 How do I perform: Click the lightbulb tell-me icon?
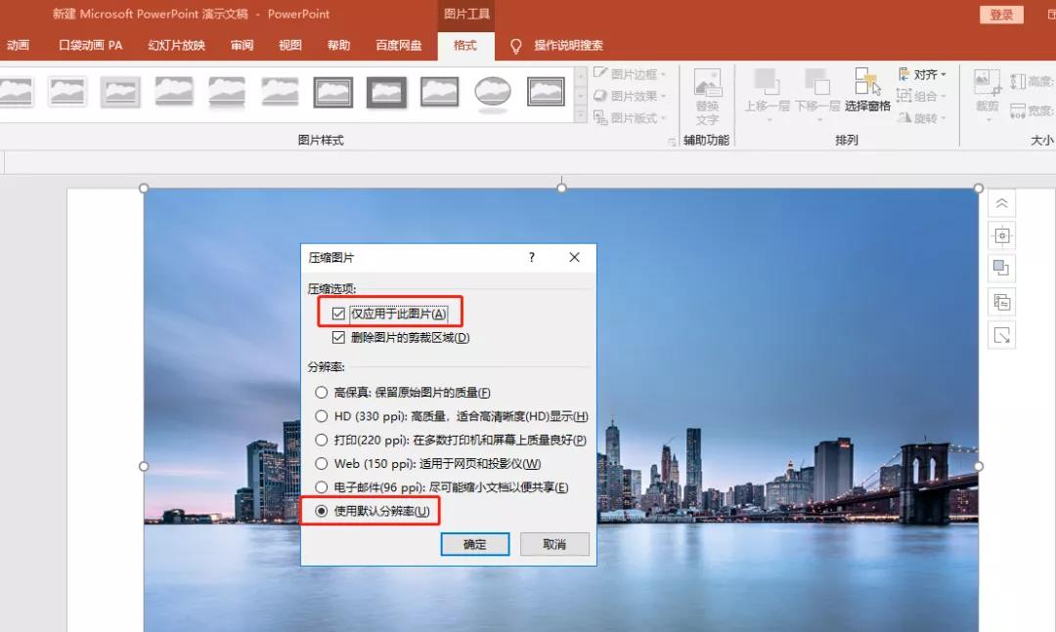point(516,46)
